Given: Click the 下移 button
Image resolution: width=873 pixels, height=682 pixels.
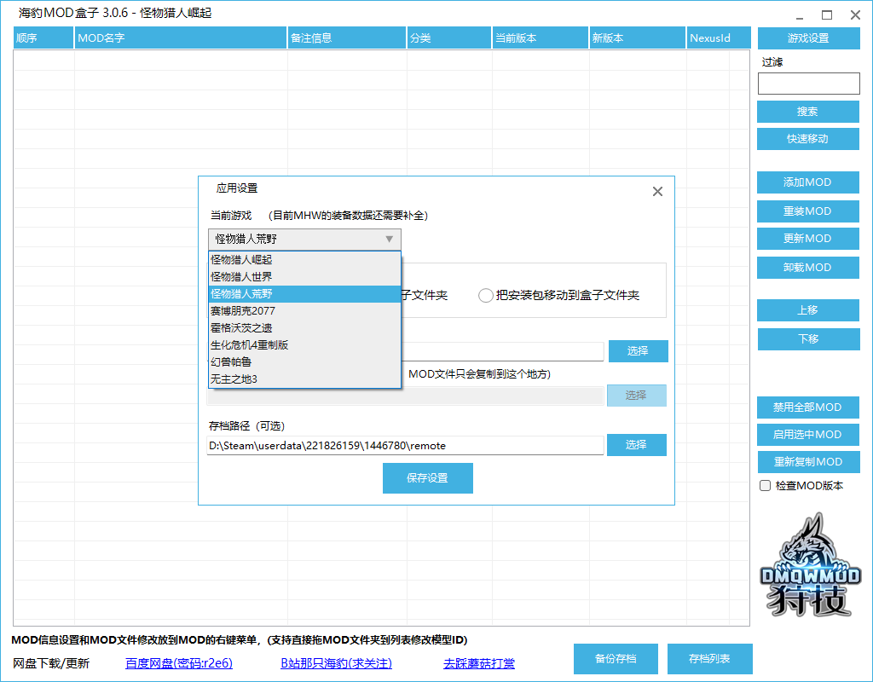Looking at the screenshot, I should click(x=808, y=338).
